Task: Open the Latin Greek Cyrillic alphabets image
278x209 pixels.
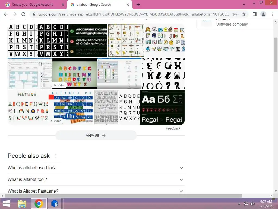Action: click(x=88, y=41)
